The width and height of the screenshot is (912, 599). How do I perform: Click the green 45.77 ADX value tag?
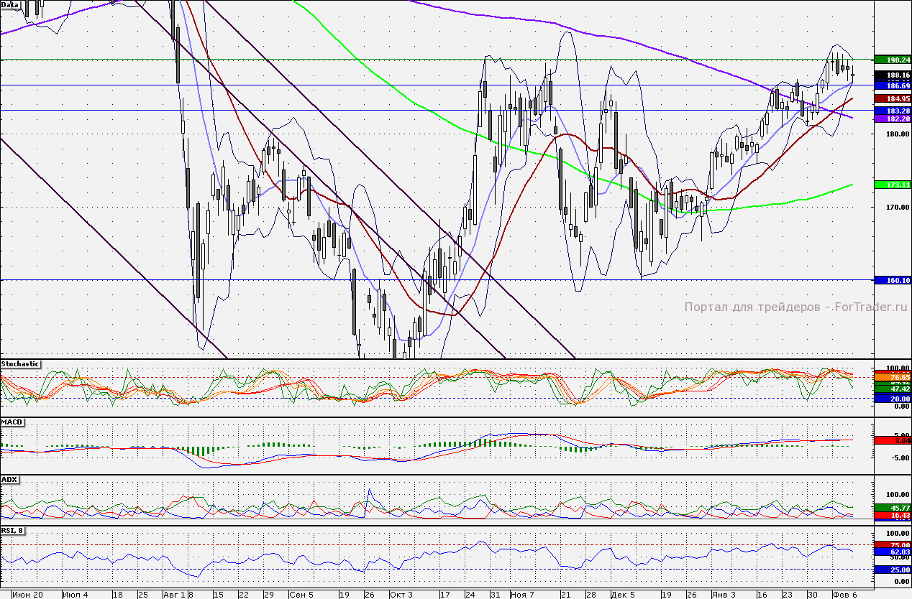tap(892, 508)
